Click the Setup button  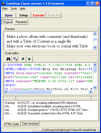tap(24, 15)
